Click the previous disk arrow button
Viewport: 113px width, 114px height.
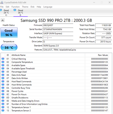tap(3, 20)
